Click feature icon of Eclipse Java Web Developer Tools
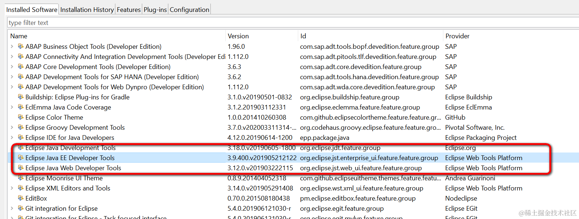 click(21, 168)
